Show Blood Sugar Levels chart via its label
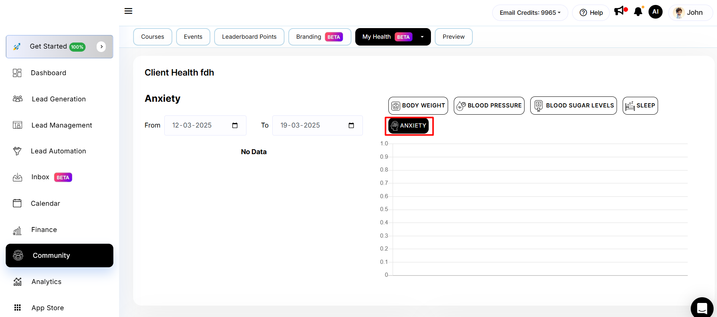The height and width of the screenshot is (317, 717). coord(580,106)
